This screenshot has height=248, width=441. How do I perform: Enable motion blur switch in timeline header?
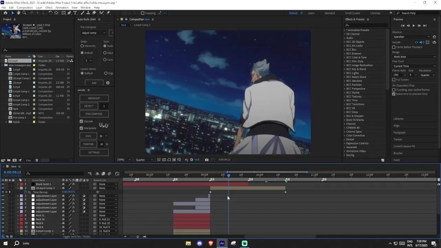pos(109,174)
